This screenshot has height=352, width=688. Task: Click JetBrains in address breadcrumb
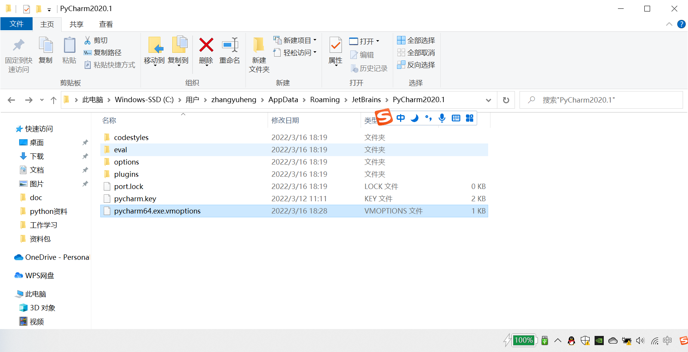[366, 99]
